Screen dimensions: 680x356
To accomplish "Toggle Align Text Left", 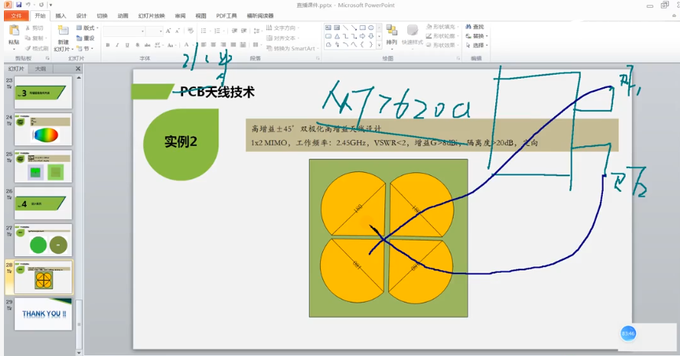I will 204,45.
